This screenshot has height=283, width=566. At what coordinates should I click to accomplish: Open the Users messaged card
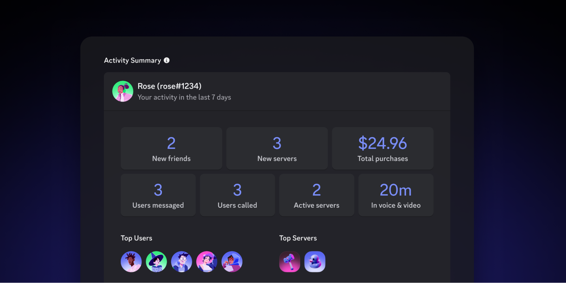pos(158,195)
